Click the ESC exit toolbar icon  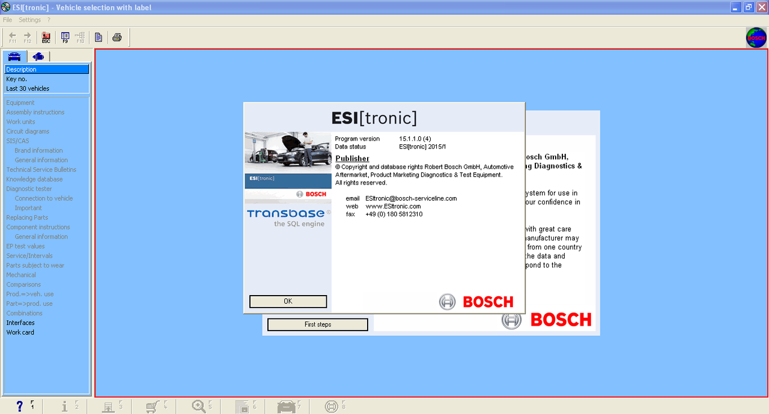[46, 37]
